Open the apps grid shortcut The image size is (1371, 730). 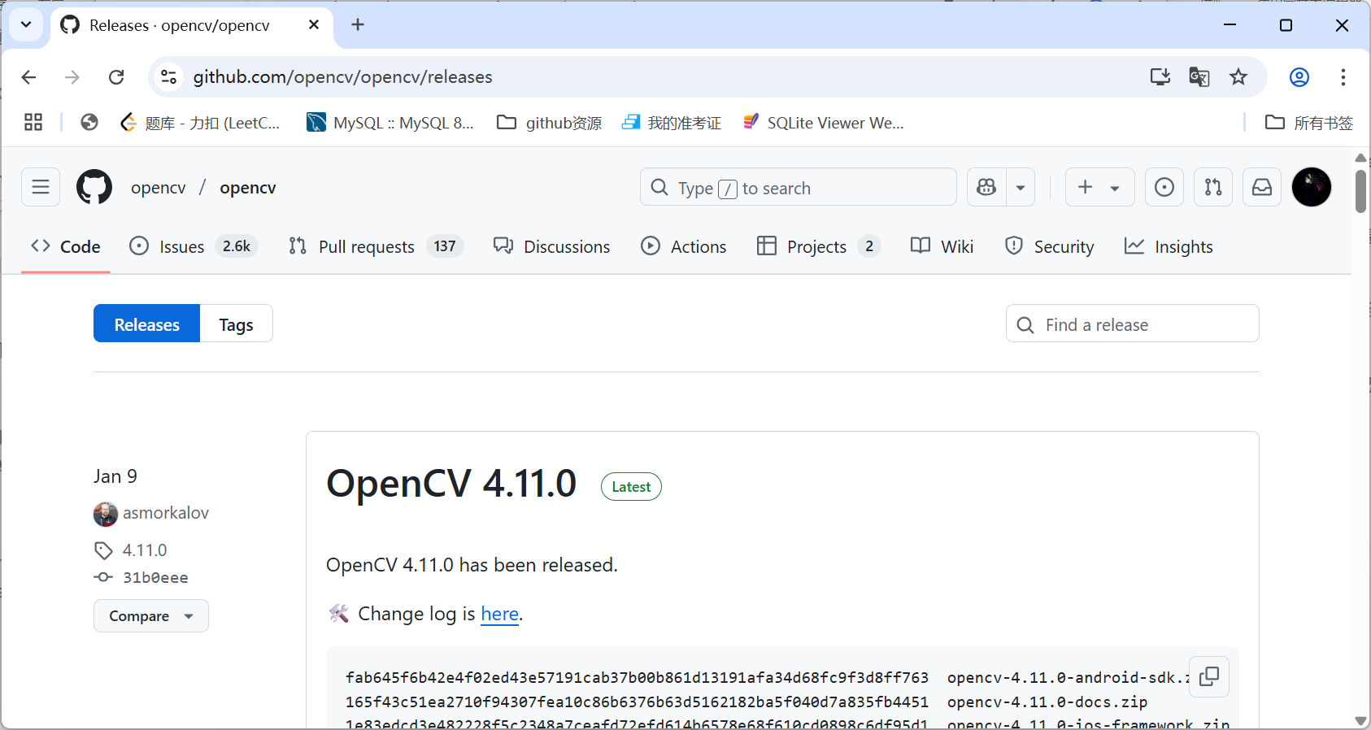click(x=33, y=123)
